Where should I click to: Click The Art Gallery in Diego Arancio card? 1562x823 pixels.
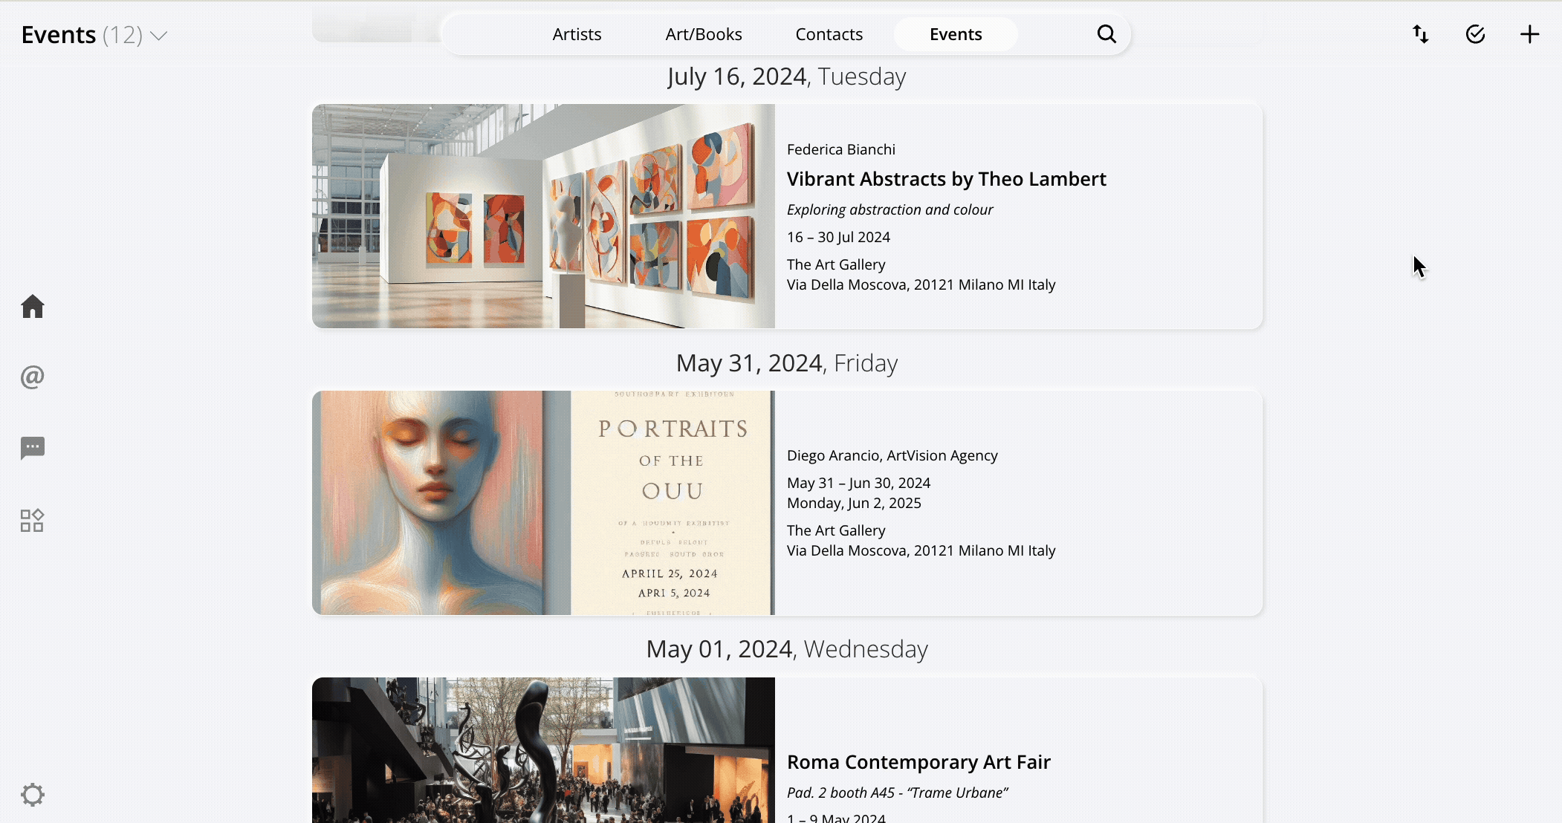coord(836,530)
